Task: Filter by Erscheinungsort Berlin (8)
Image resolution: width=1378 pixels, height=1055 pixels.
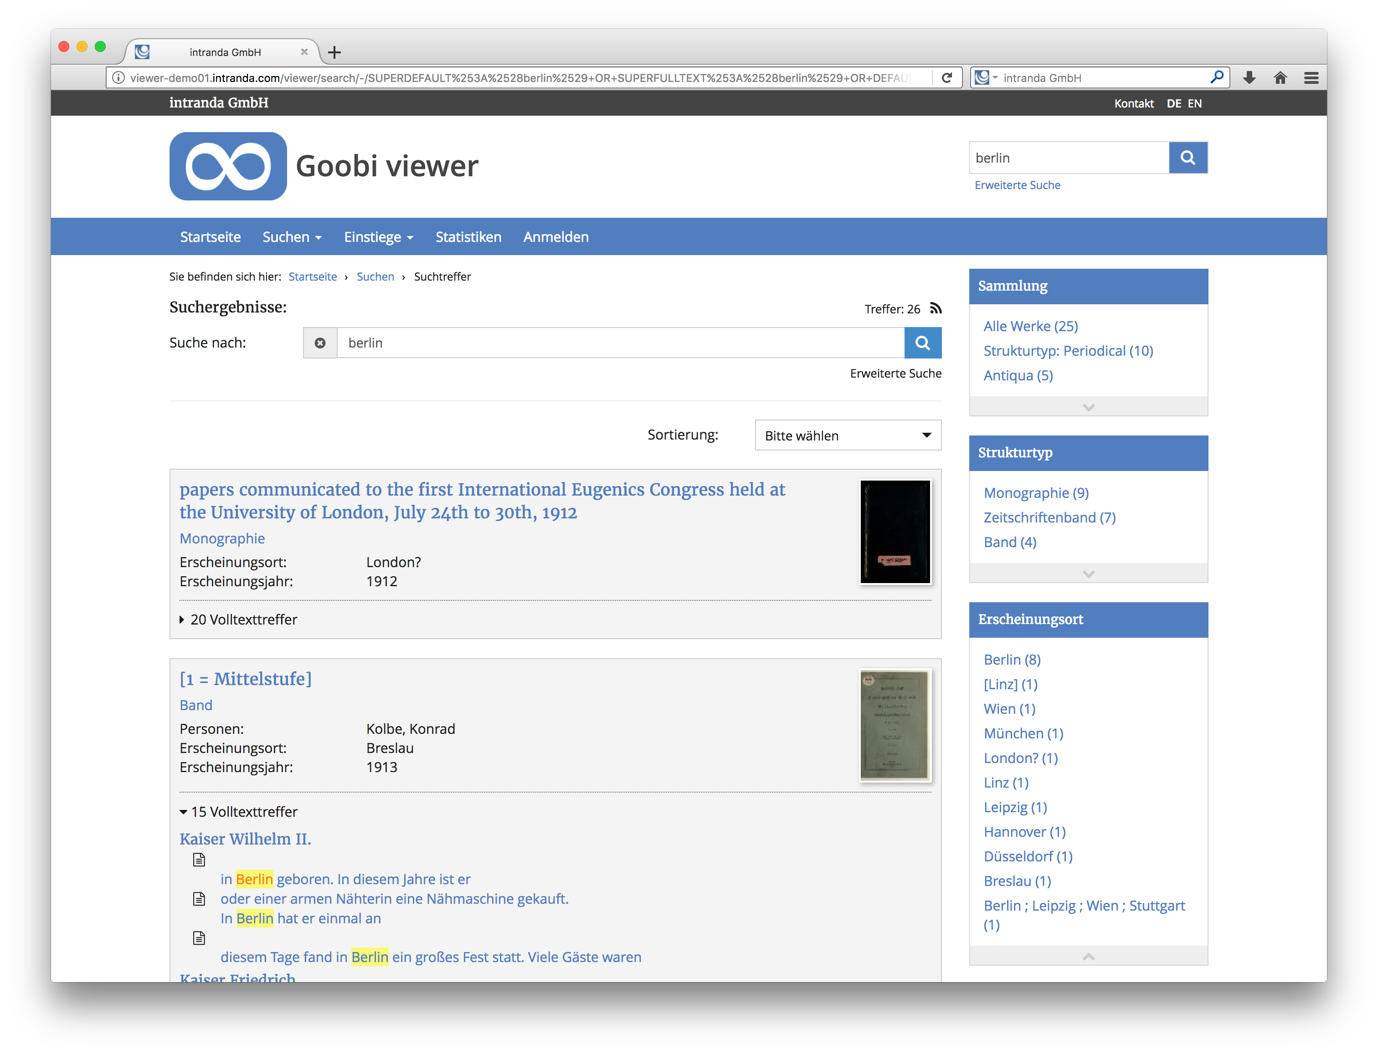Action: [x=1012, y=660]
